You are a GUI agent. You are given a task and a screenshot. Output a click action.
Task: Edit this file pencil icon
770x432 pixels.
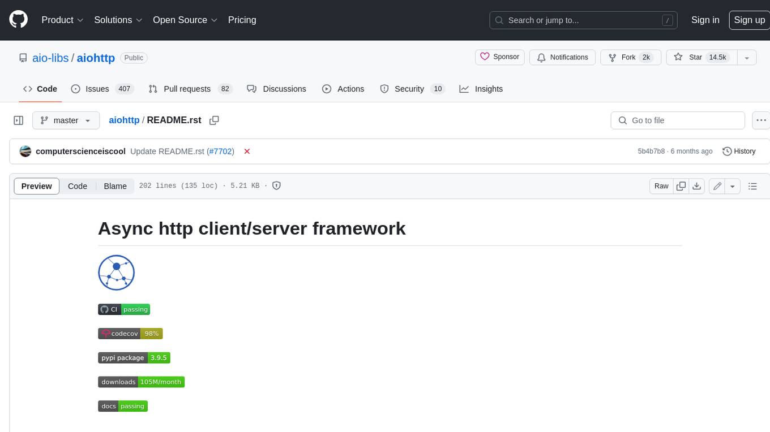click(x=717, y=186)
